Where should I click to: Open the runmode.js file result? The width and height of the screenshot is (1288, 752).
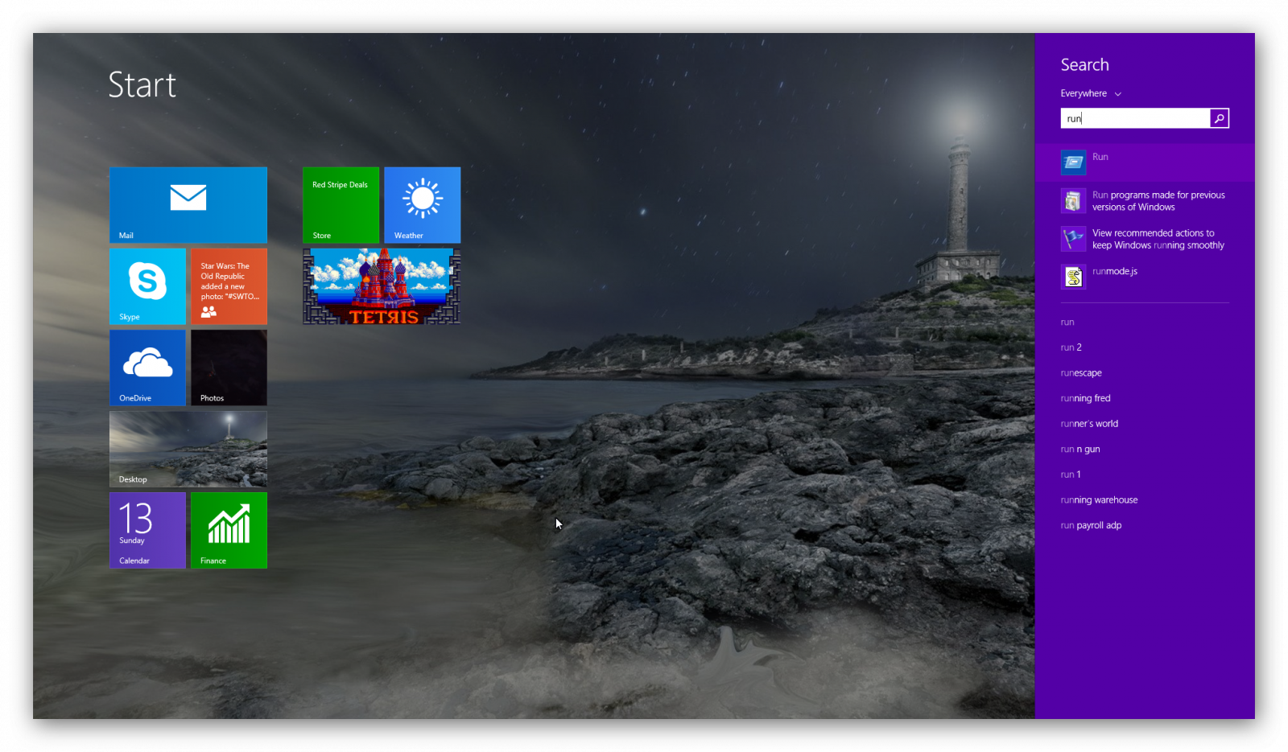1145,277
